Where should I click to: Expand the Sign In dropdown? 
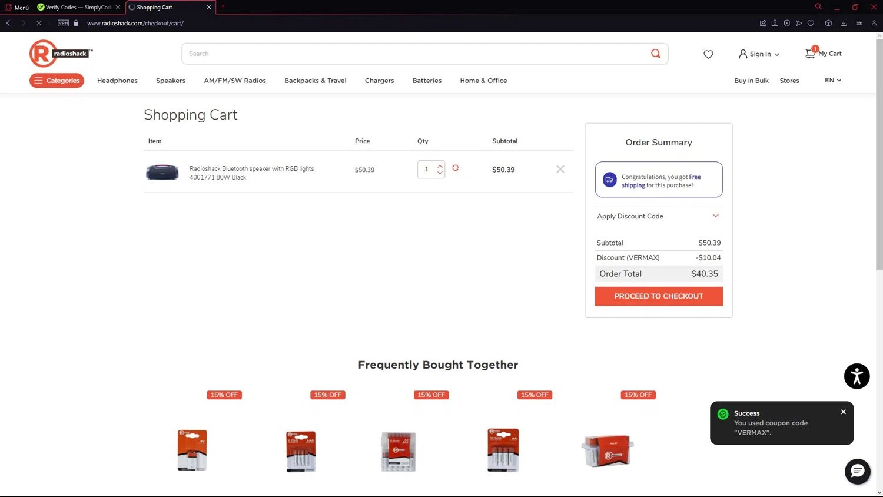tap(759, 54)
